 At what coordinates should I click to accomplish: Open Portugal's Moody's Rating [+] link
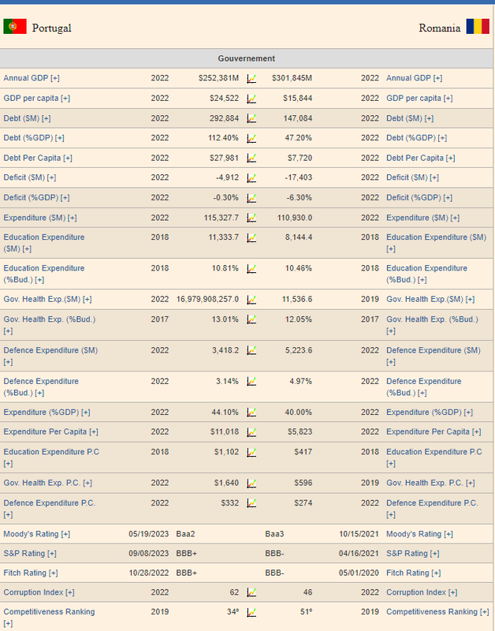[36, 534]
